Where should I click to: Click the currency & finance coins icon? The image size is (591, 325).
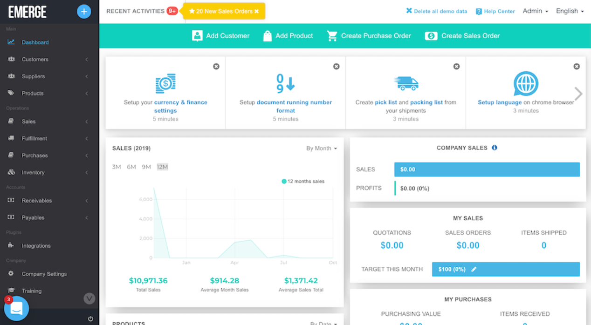165,83
